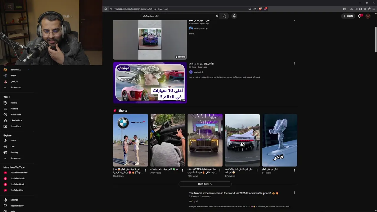Play the Rolls-Royce Cullinan short thumbnail
This screenshot has width=377, height=212.
[205, 140]
